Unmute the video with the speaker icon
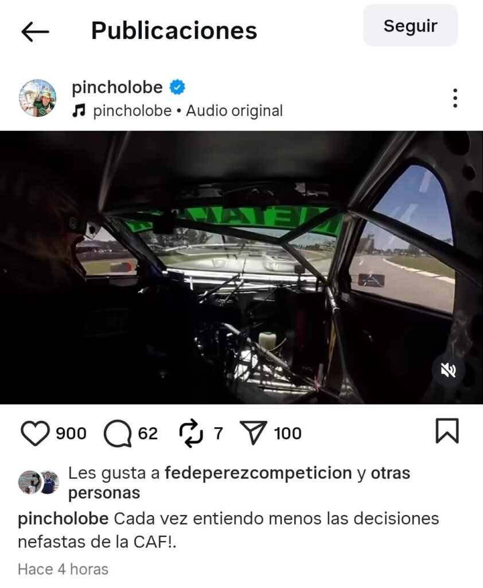Viewport: 483px width, 588px height. click(448, 370)
